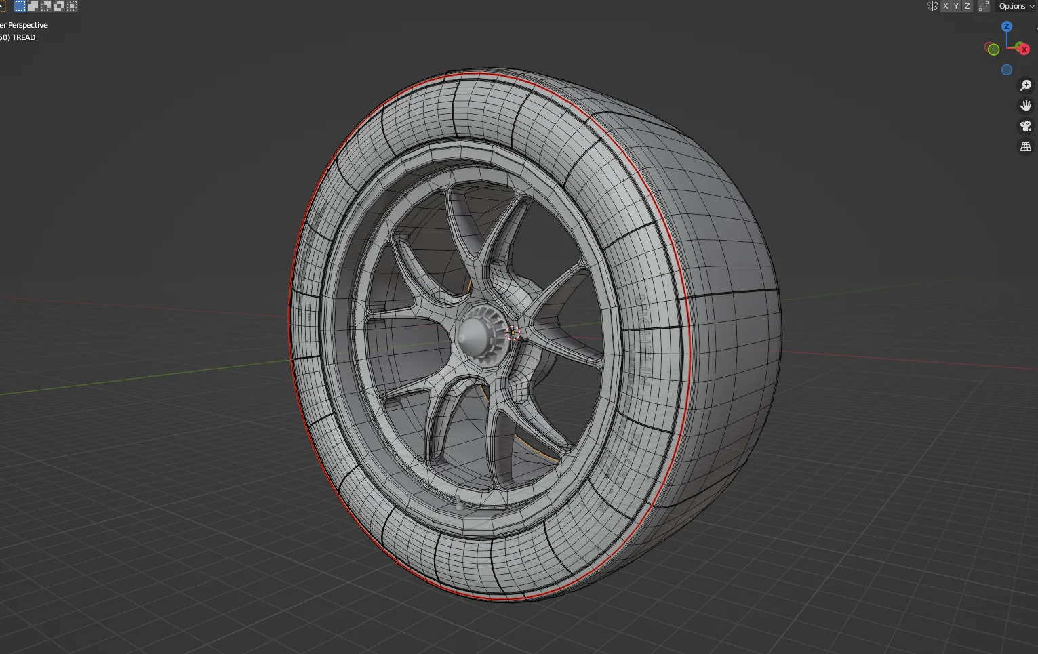Click the Z axis on the navigation gizmo
Image resolution: width=1038 pixels, height=654 pixels.
pyautogui.click(x=1006, y=26)
